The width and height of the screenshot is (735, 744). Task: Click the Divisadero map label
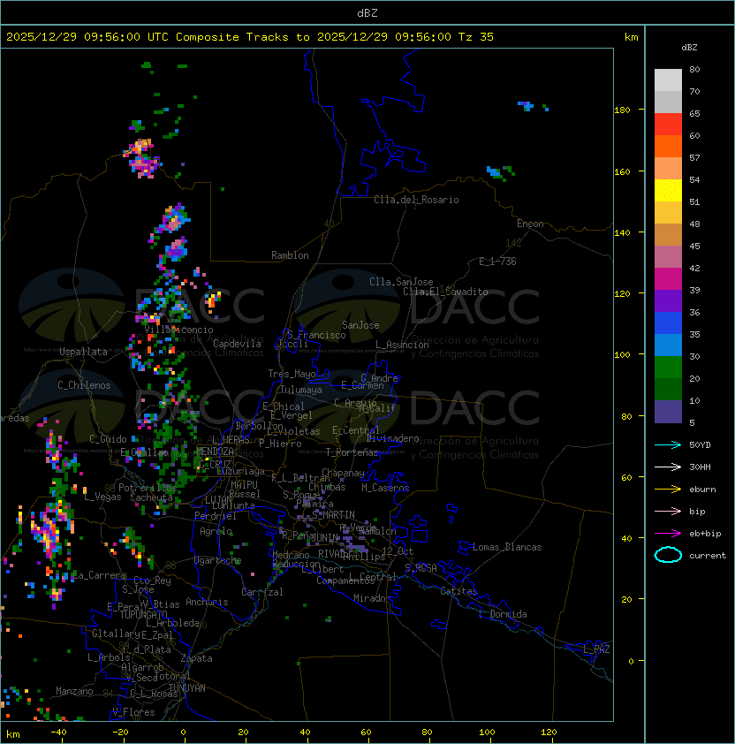click(x=393, y=438)
